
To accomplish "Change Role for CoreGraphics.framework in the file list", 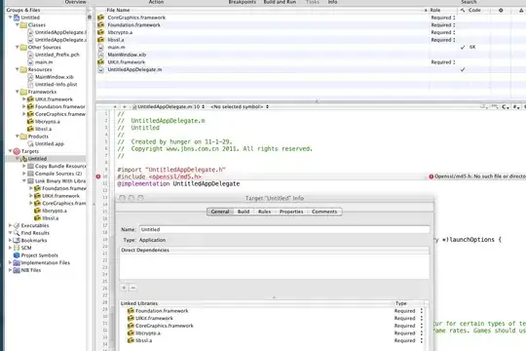I will click(443, 18).
